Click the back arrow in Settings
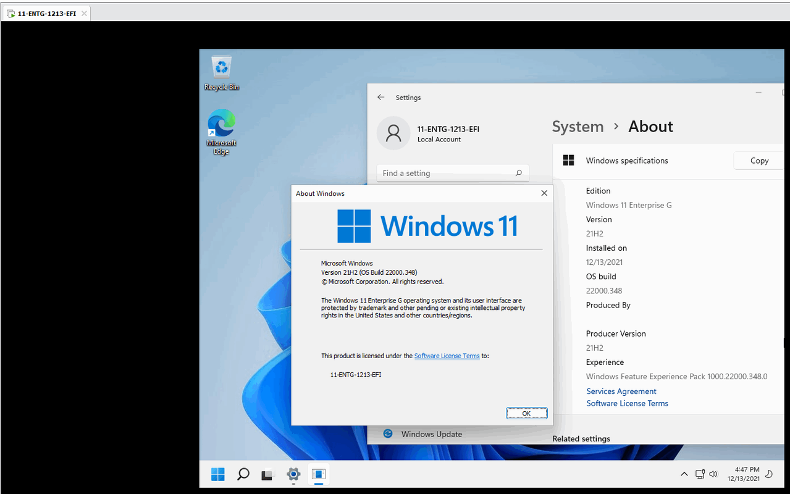 [x=381, y=98]
